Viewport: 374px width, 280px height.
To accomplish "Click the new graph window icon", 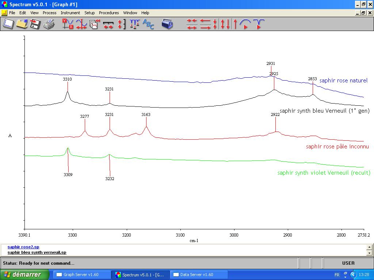I will (x=8, y=24).
